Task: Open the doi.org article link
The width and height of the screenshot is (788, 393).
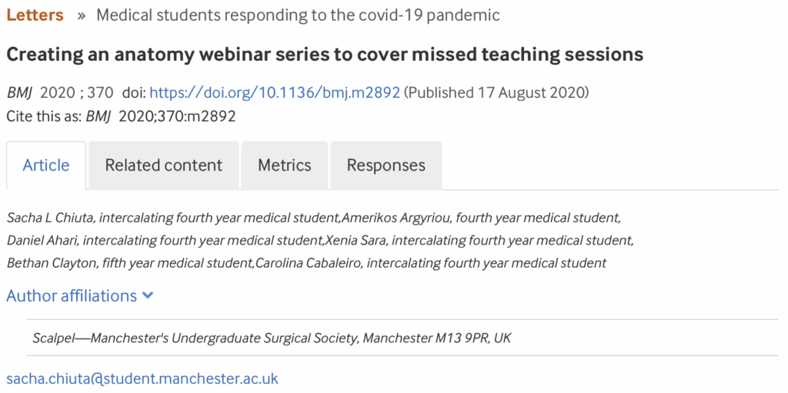Action: (x=275, y=93)
